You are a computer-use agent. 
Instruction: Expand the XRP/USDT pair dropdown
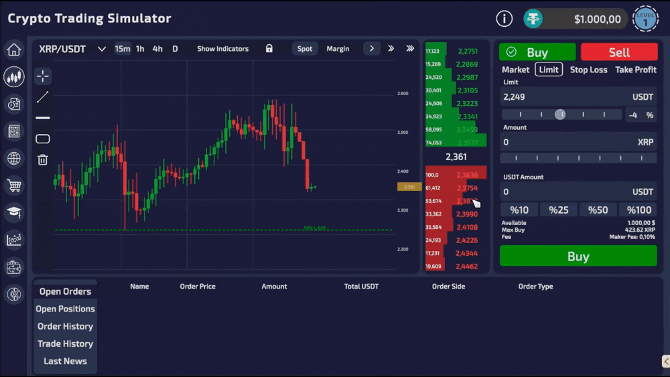pos(101,49)
